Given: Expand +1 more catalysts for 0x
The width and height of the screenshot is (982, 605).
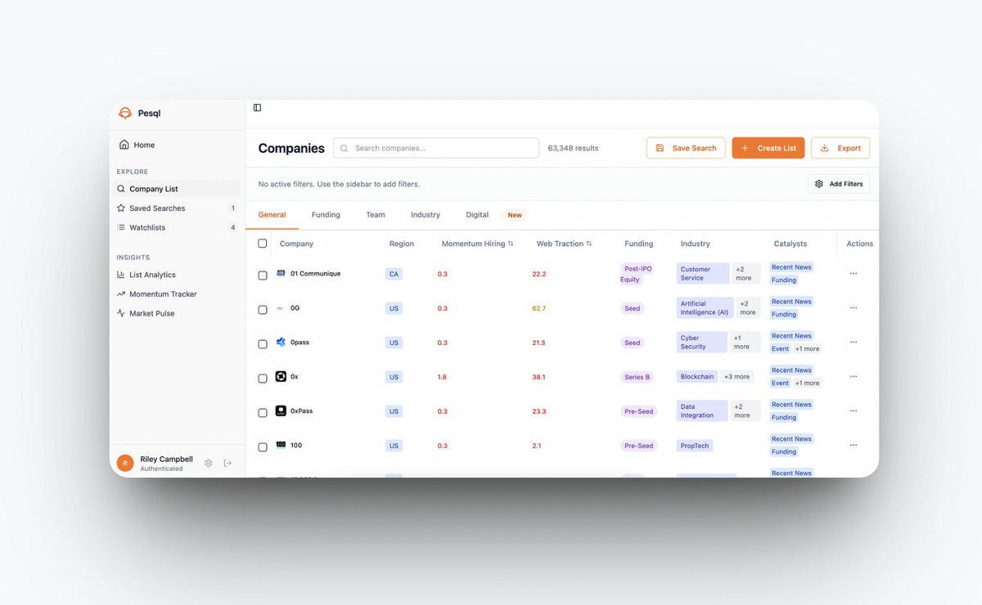Looking at the screenshot, I should [807, 383].
